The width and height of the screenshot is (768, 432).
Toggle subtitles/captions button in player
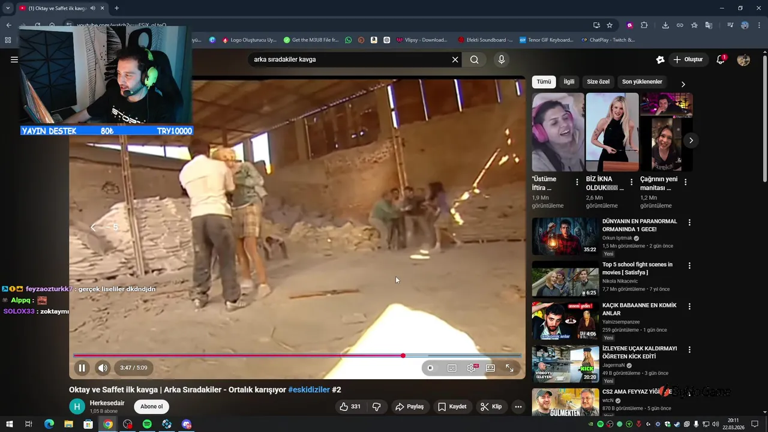click(x=452, y=368)
